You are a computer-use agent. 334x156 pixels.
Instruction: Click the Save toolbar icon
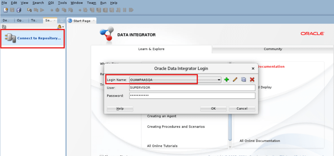(12, 10)
